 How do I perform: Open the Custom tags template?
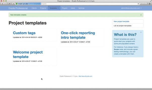click(x=24, y=33)
